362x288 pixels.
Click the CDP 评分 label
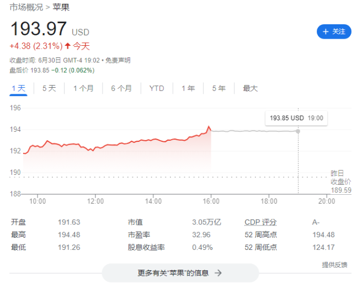(x=260, y=222)
